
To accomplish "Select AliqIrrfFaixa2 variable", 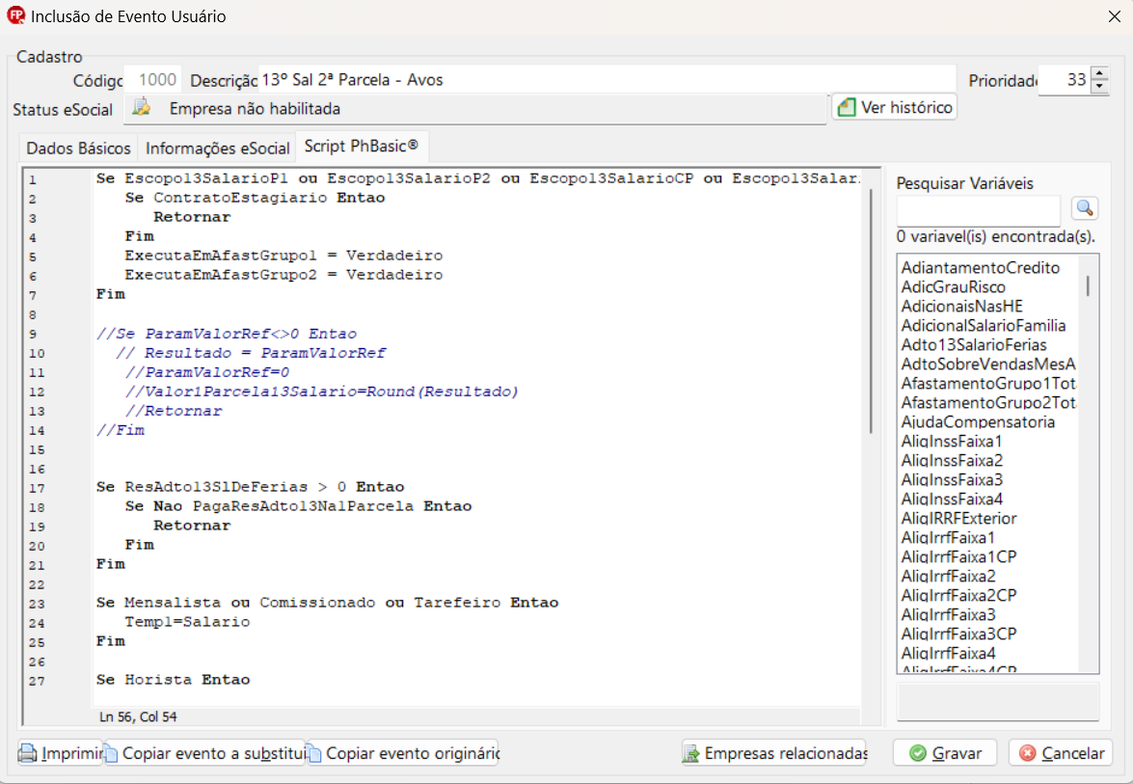I will pyautogui.click(x=948, y=576).
